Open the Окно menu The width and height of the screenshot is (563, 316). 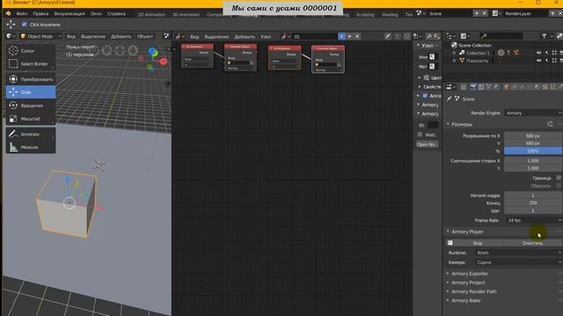coord(96,14)
